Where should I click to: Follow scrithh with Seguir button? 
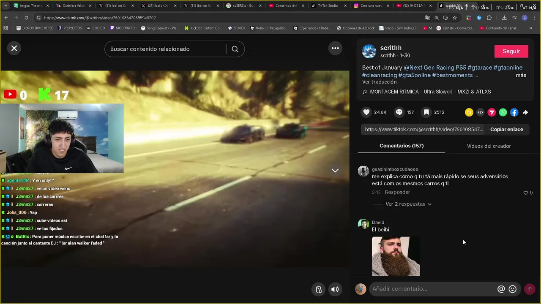[511, 51]
